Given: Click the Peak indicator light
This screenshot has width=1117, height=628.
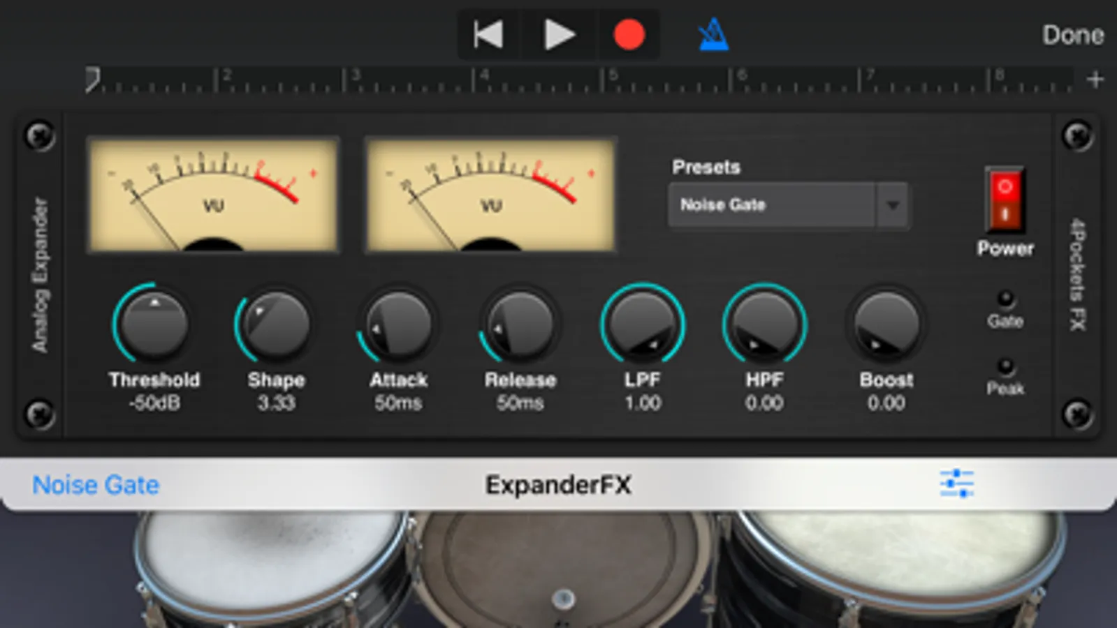Looking at the screenshot, I should pyautogui.click(x=1005, y=366).
